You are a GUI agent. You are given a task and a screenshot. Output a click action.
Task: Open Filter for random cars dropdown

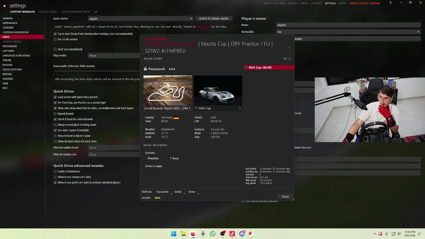114,155
